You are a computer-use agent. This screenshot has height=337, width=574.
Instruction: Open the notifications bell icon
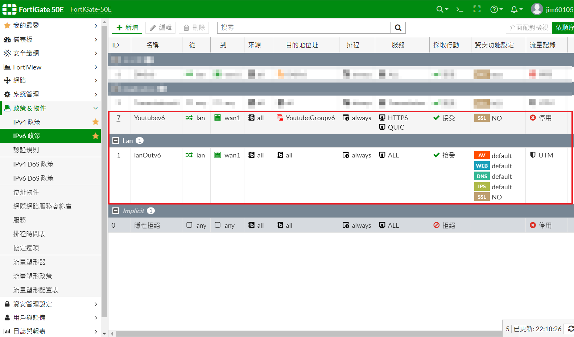click(514, 9)
